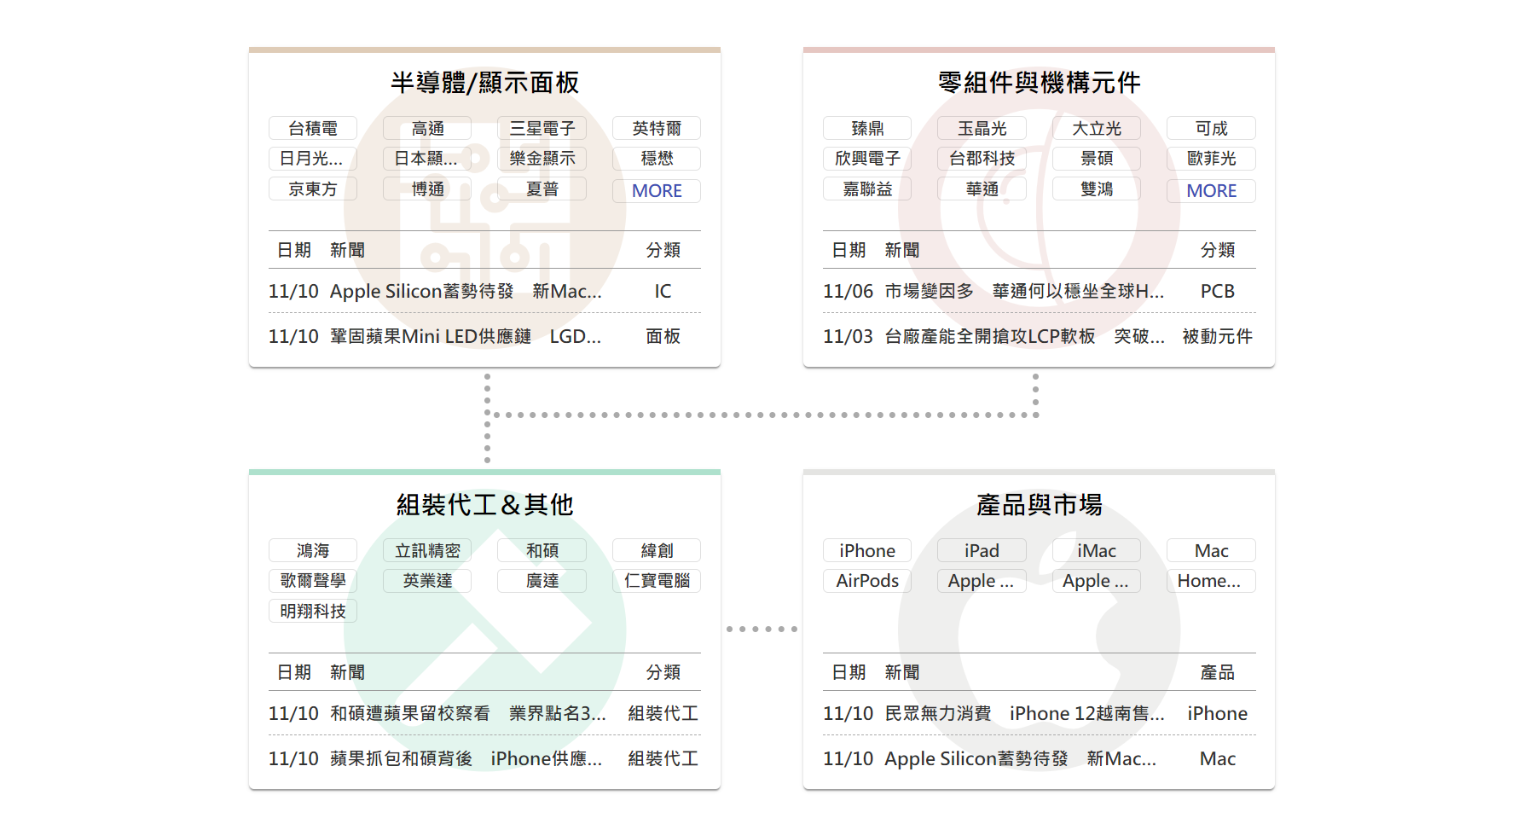Choose the 鴻海 assembler tag

pos(312,551)
